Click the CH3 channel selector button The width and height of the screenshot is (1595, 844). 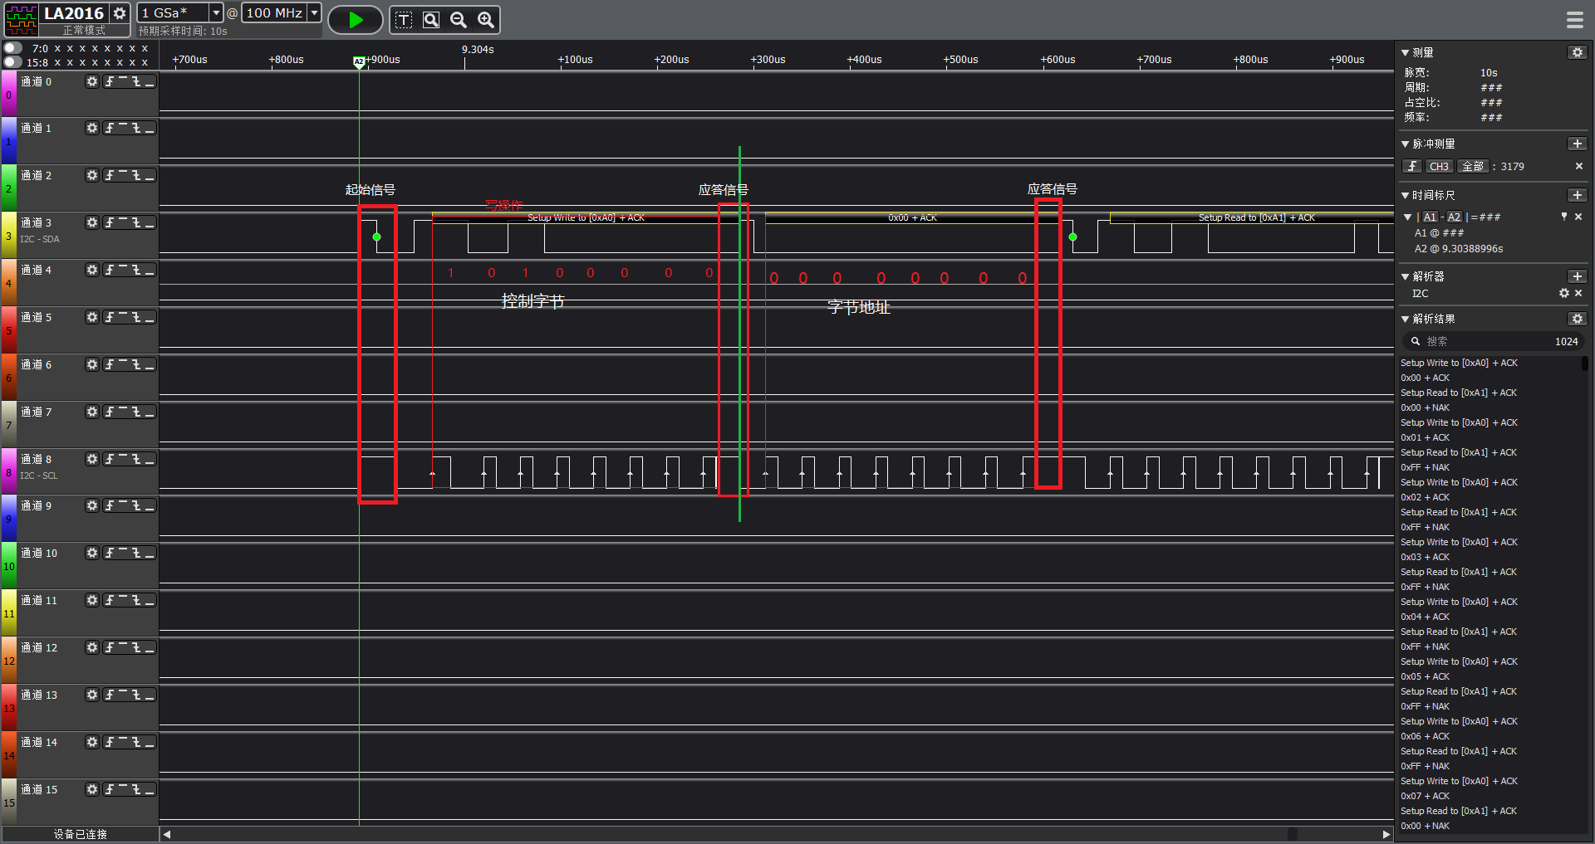click(1440, 166)
